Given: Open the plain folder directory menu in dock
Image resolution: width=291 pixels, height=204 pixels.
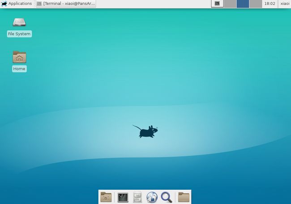Looking at the screenshot, I should 184,197.
